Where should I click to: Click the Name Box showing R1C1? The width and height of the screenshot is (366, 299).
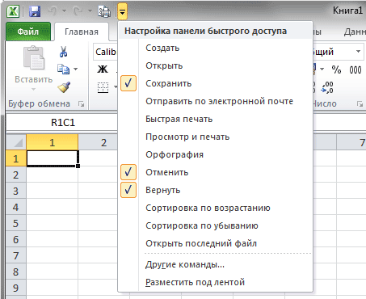[63, 123]
